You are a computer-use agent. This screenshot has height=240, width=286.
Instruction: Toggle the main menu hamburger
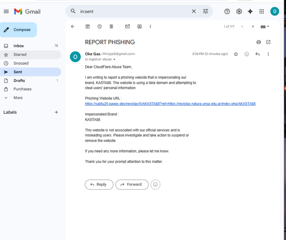click(x=6, y=11)
